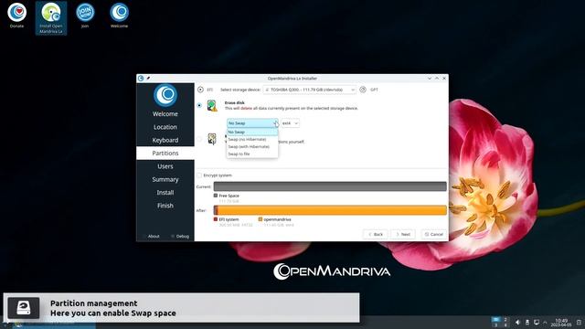Go to Keyboard step in sidebar

[165, 140]
